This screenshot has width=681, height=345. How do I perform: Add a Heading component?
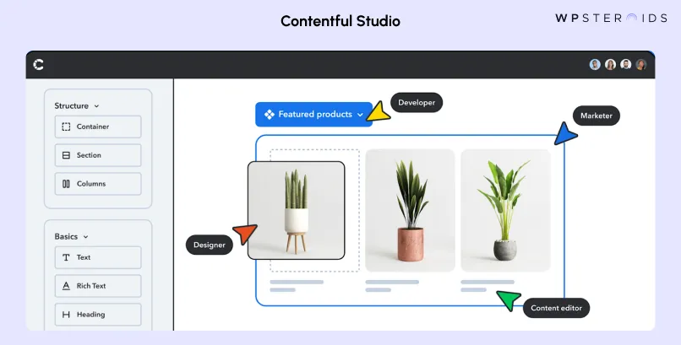98,315
